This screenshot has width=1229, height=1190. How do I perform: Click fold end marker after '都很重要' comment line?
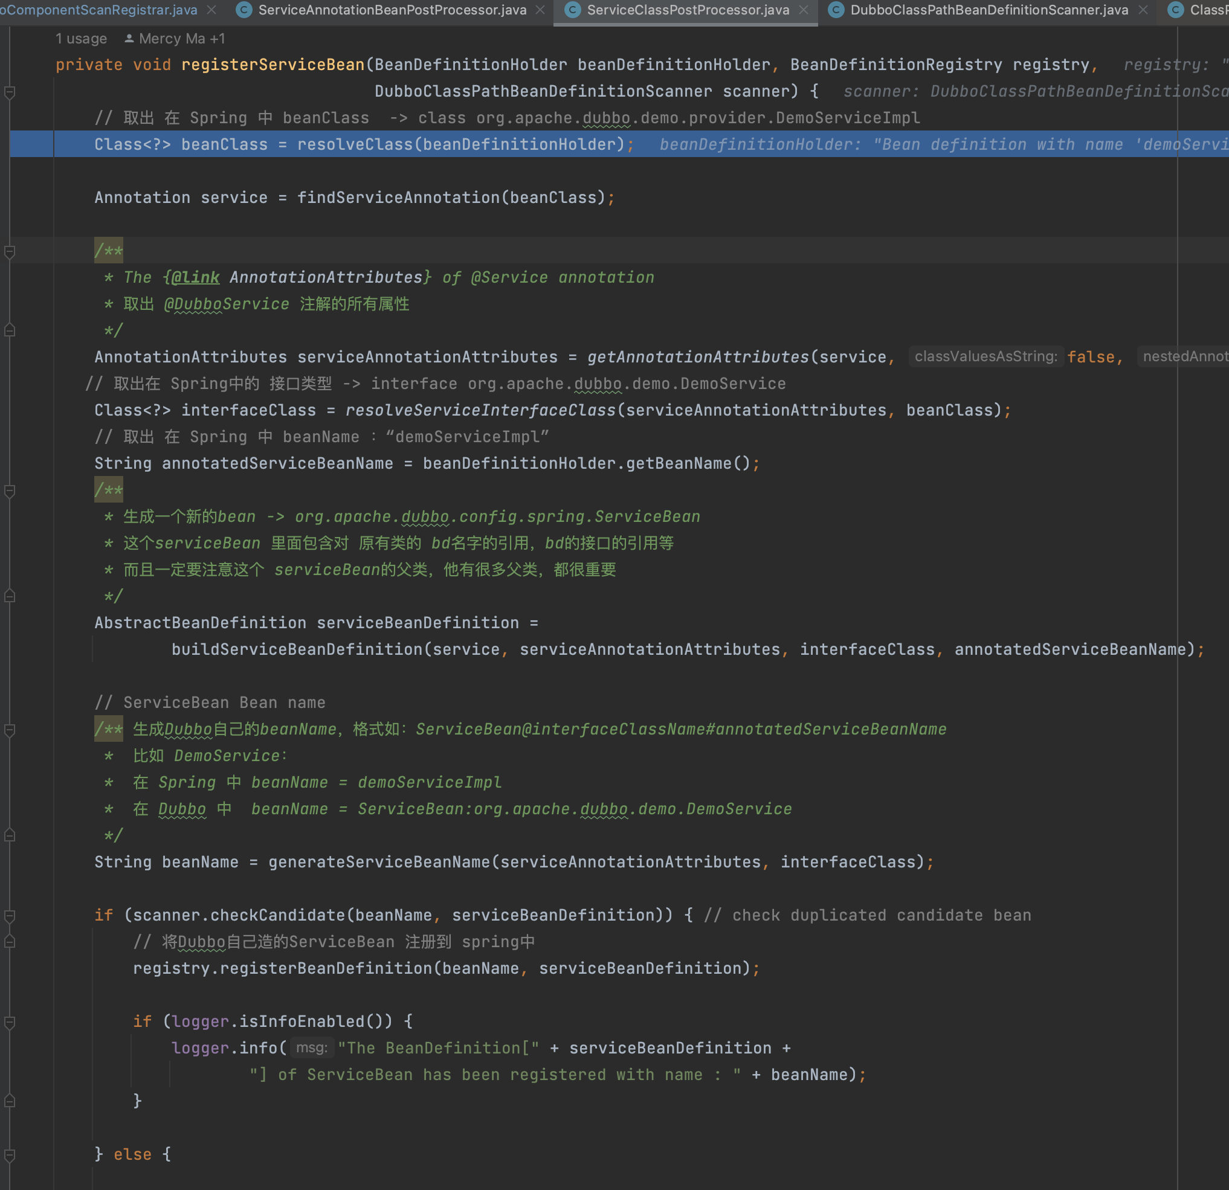[x=10, y=596]
